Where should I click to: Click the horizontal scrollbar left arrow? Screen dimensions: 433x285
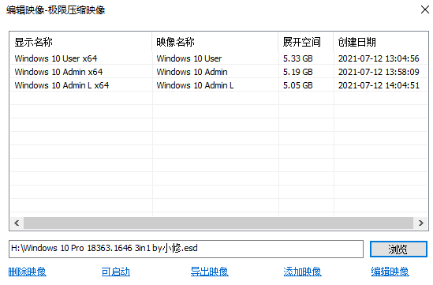coord(17,223)
